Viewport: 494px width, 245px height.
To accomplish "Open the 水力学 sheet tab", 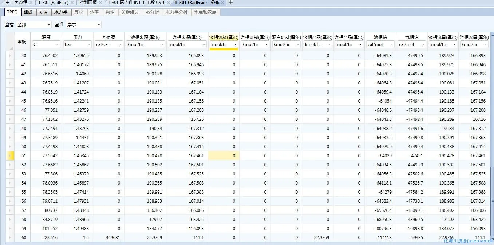I will (61, 12).
